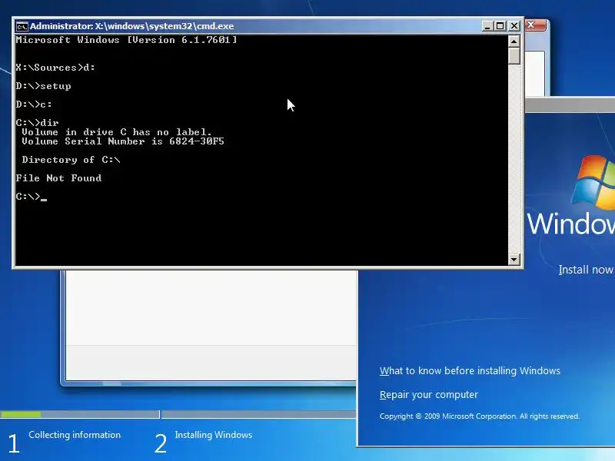615x461 pixels.
Task: Click the Windows flag logo in setup
Action: (593, 183)
